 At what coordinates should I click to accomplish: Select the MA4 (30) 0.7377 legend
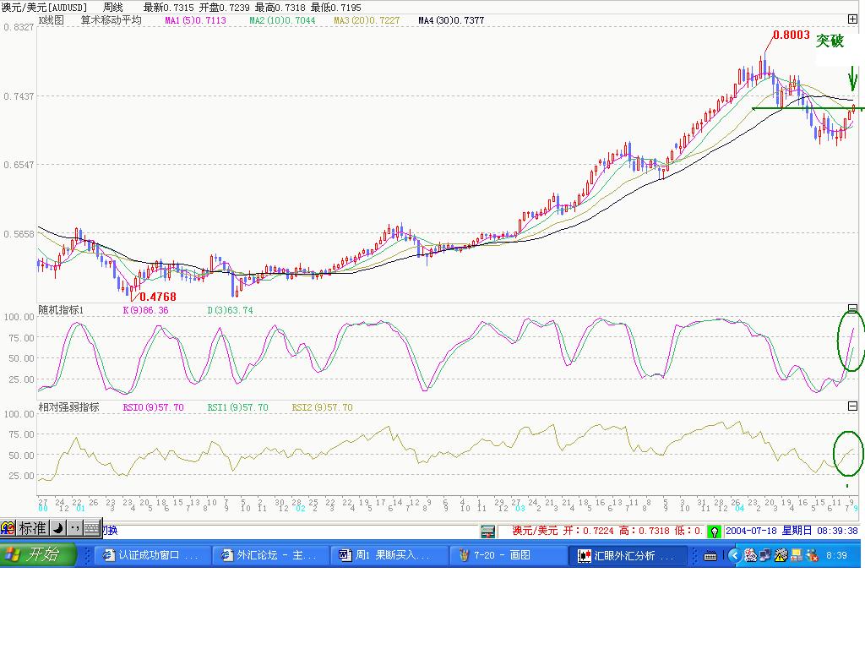click(451, 20)
